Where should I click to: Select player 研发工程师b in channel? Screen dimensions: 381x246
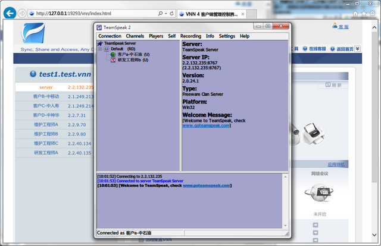tap(133, 60)
